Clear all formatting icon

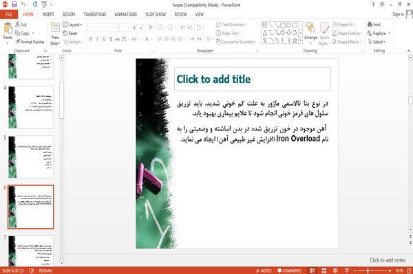pos(150,27)
